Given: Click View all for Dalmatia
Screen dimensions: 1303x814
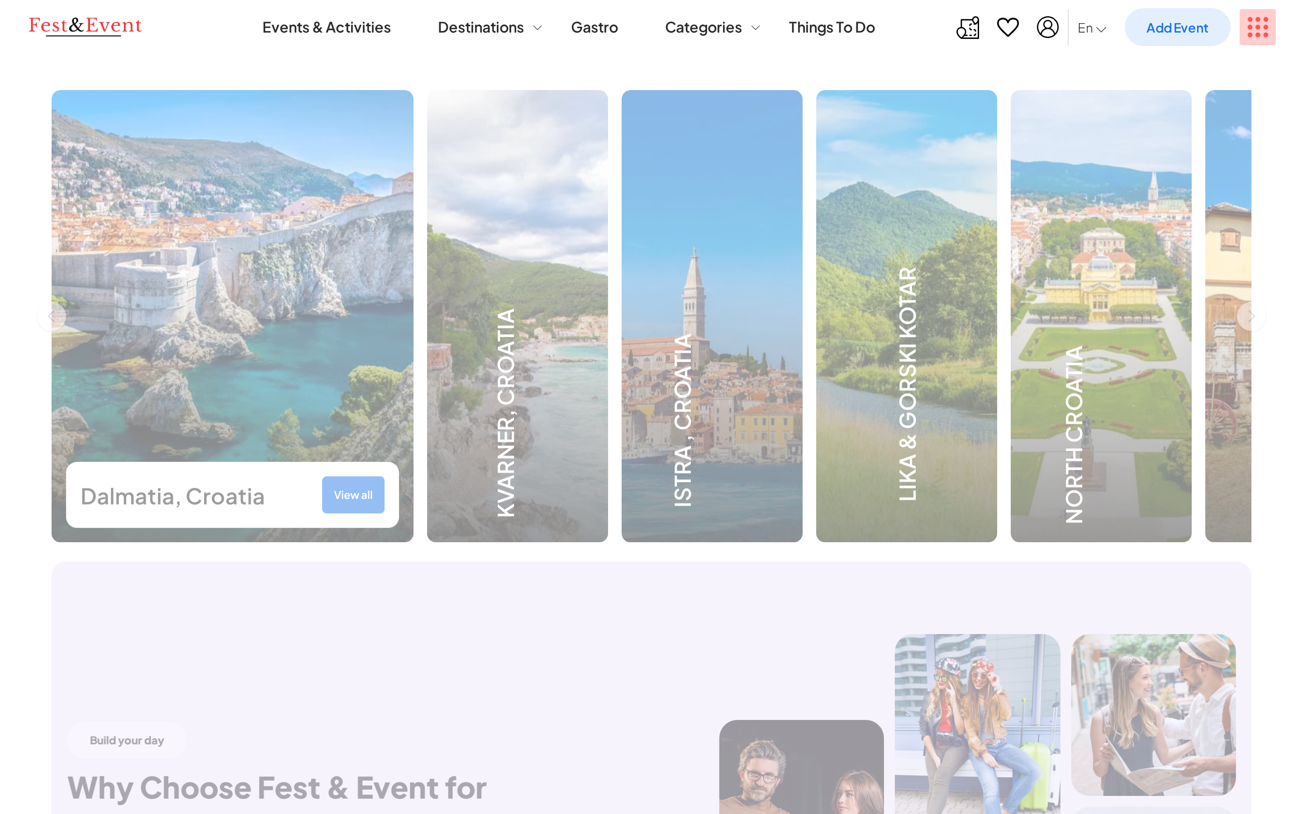Looking at the screenshot, I should (x=353, y=495).
